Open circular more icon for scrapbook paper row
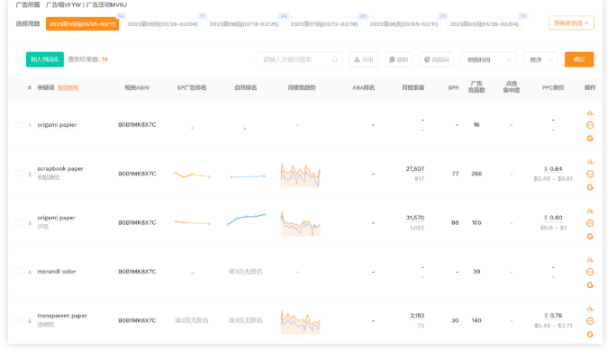 pyautogui.click(x=590, y=174)
